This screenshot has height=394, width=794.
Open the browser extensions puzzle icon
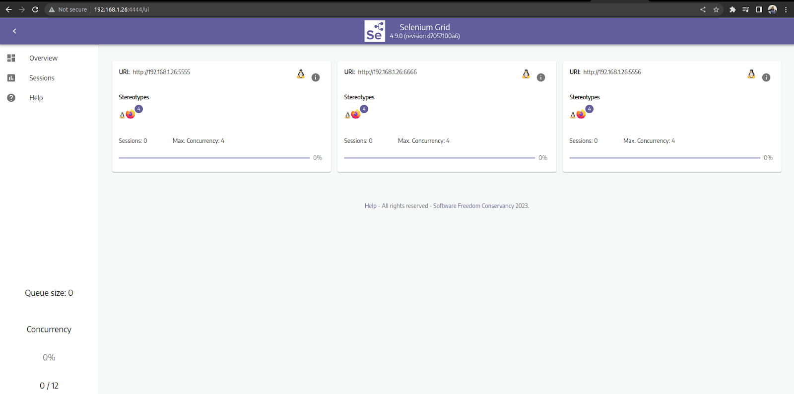tap(732, 9)
